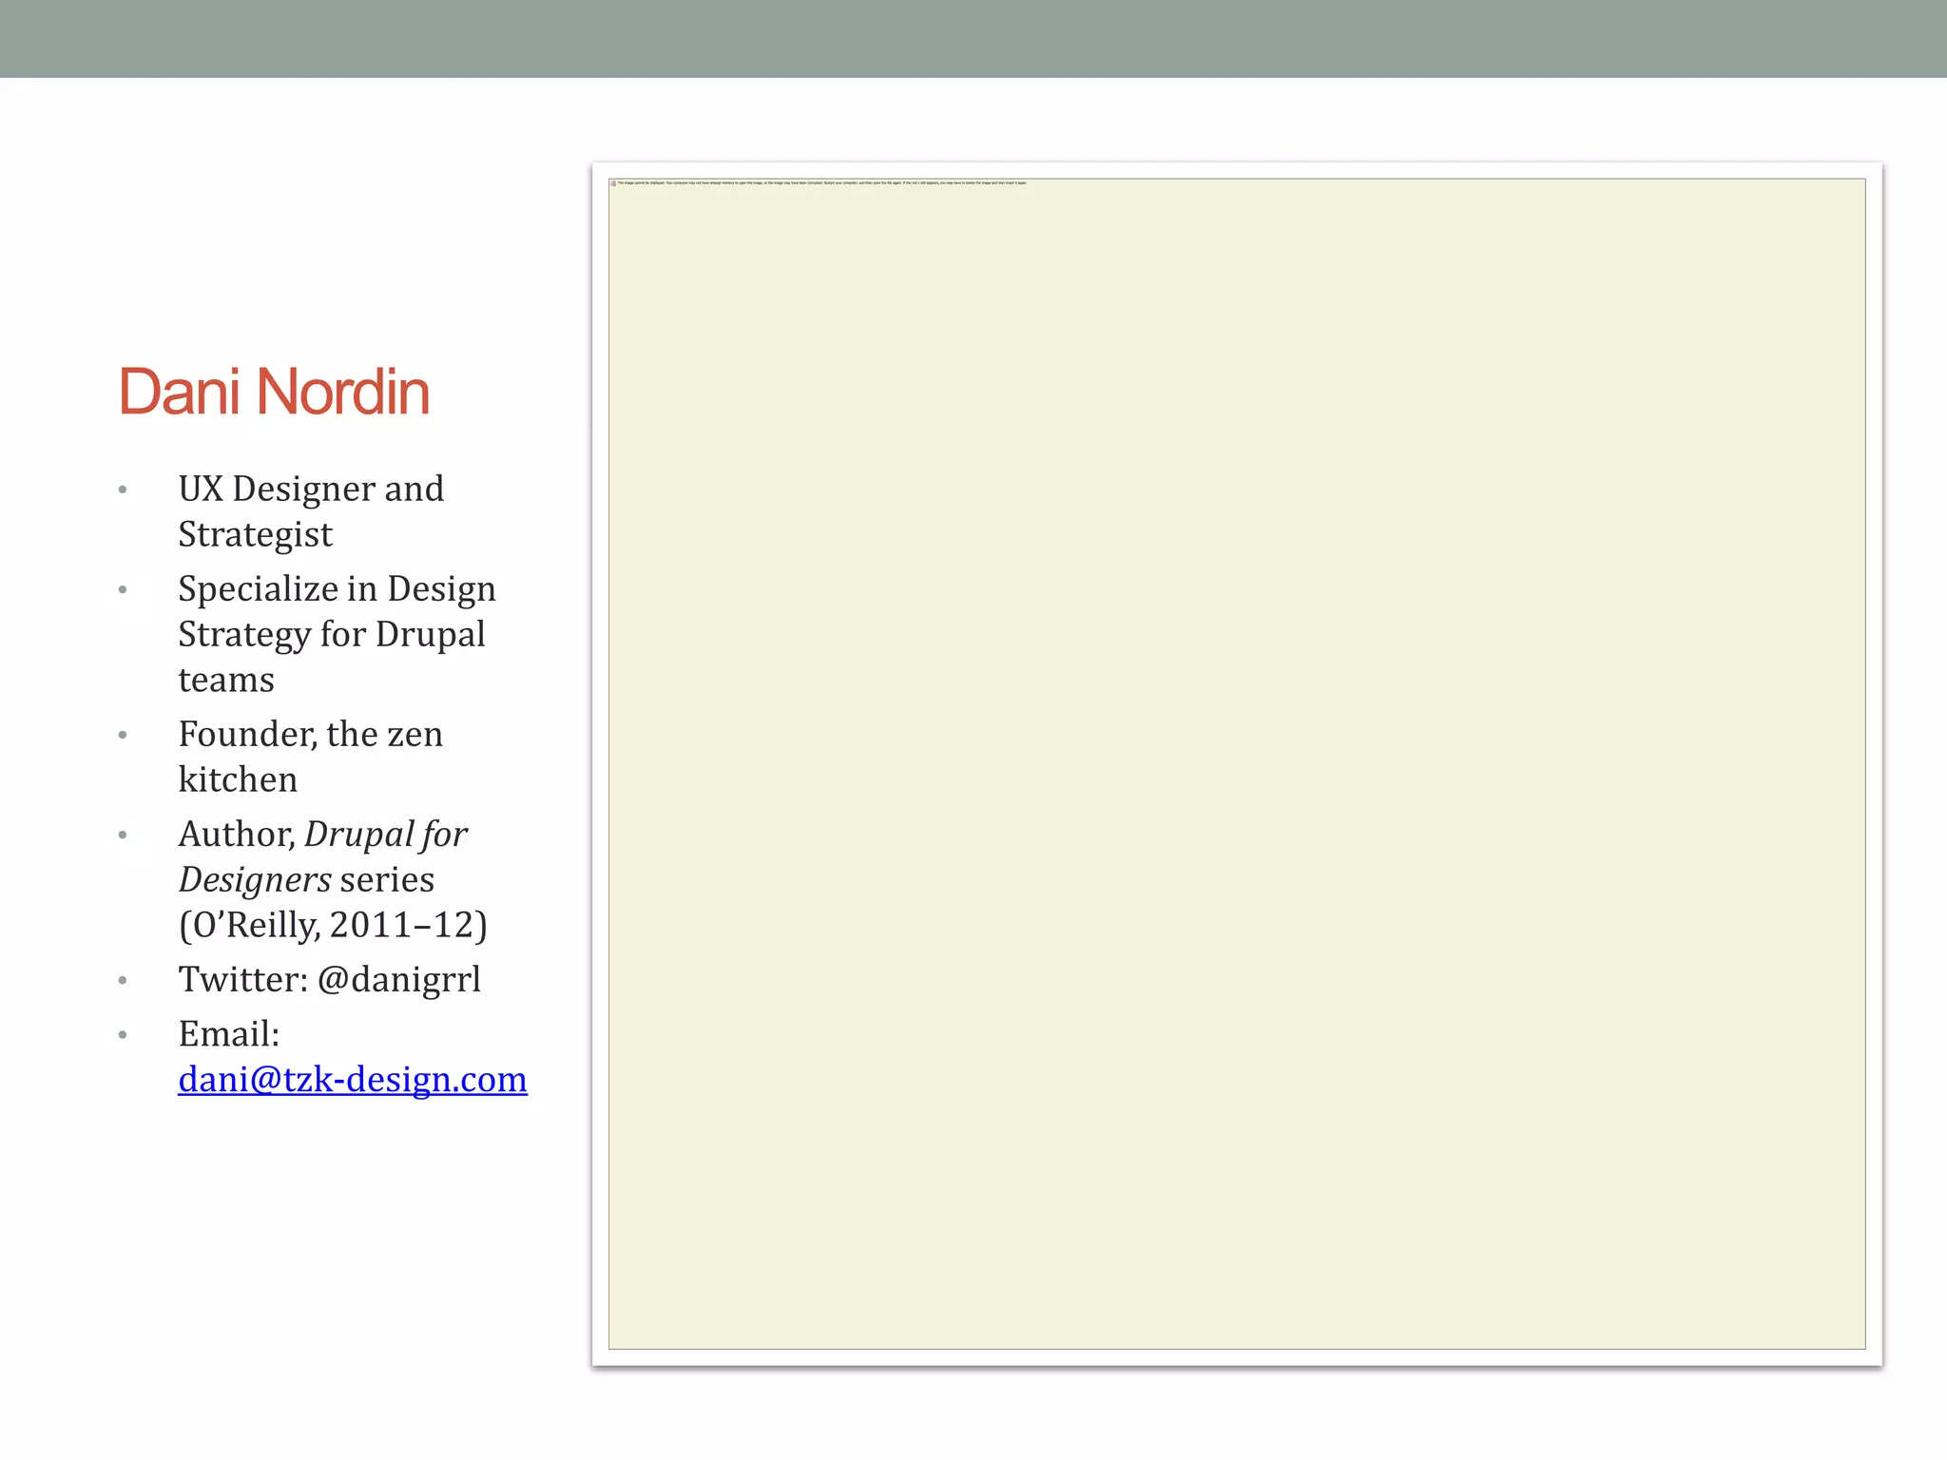Viewport: 1947px width, 1460px height.
Task: Open the dani@tzk-design.com email link
Action: [352, 1080]
